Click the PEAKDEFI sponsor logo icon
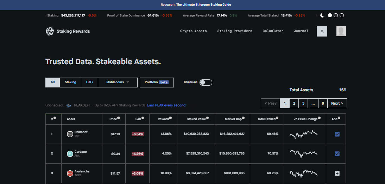This screenshot has width=385, height=184. tap(69, 105)
